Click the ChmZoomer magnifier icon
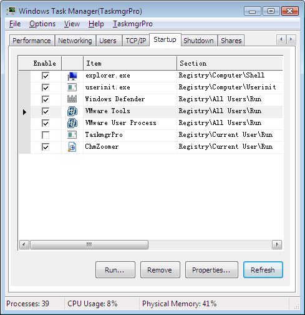 tap(72, 147)
